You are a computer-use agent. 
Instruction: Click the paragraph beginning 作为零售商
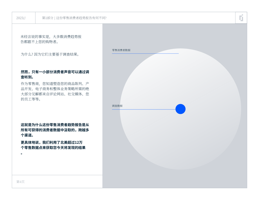[55, 91]
